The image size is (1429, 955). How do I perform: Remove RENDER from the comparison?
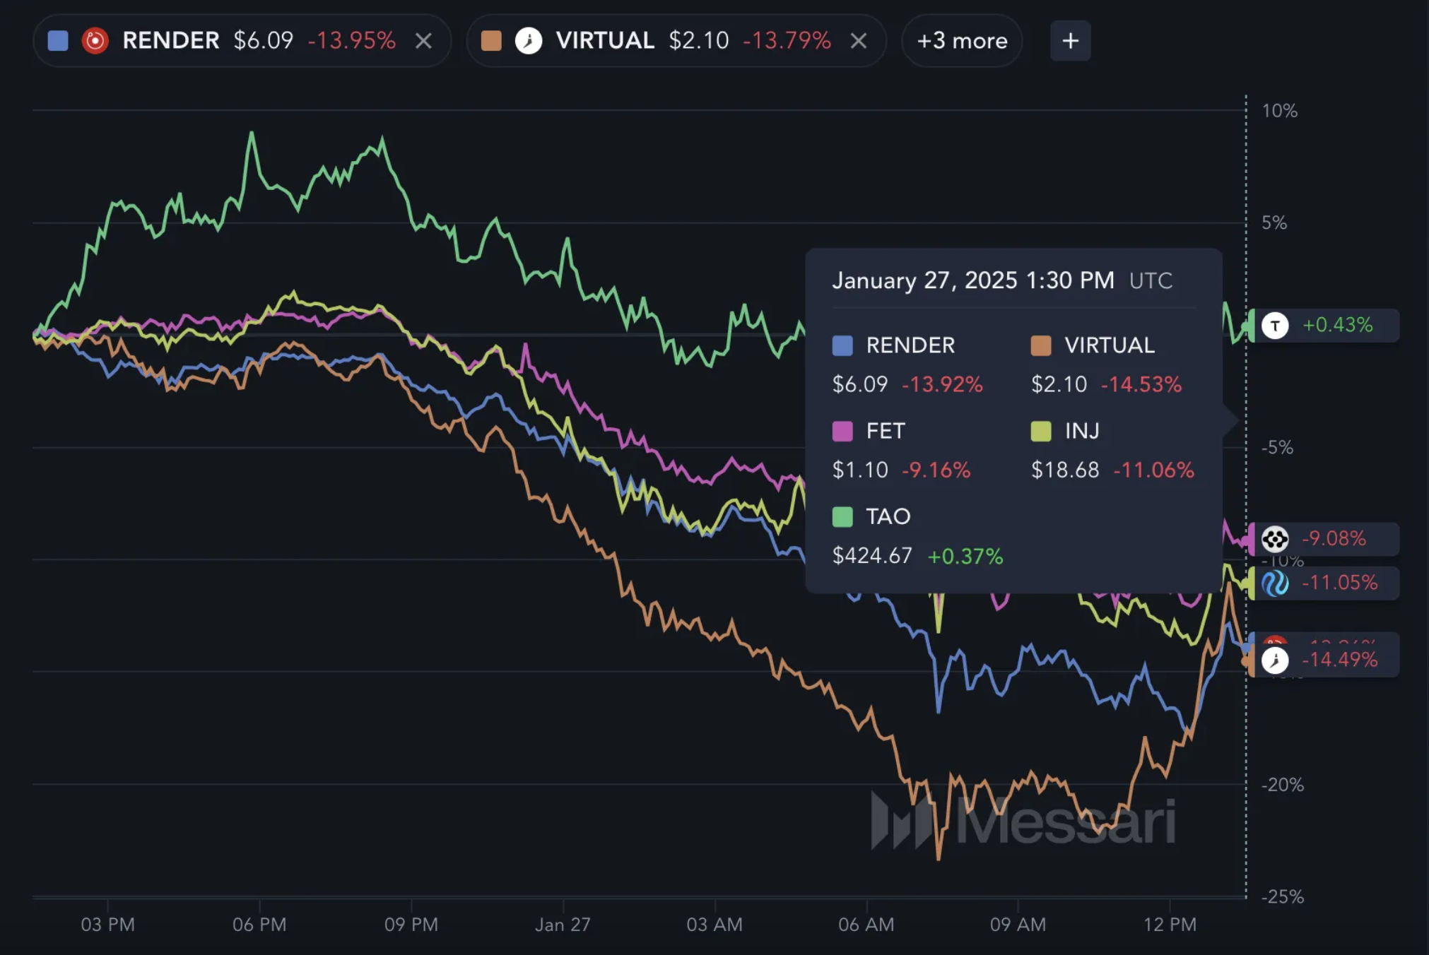(423, 40)
